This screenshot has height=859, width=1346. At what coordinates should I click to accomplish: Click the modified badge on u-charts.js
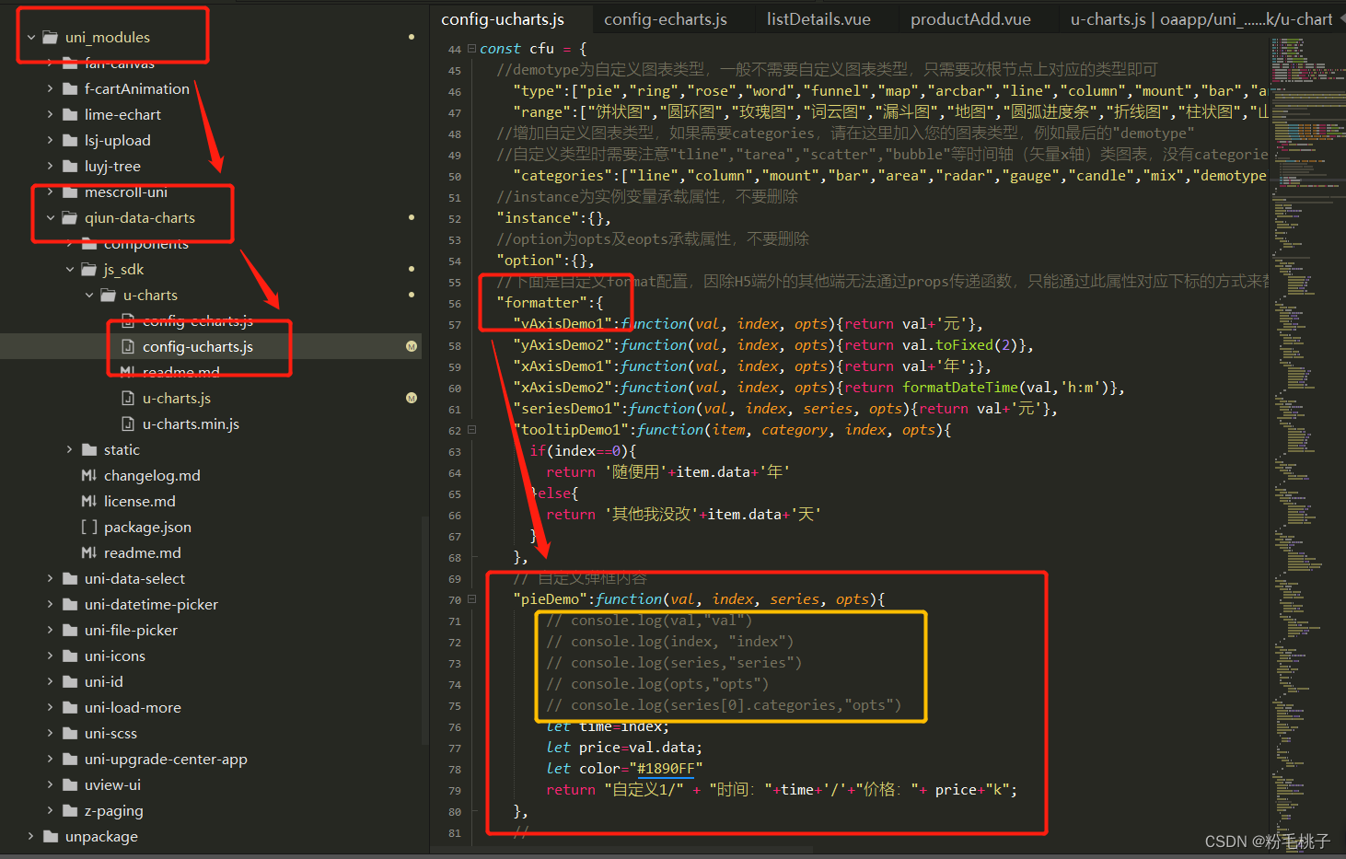[412, 399]
